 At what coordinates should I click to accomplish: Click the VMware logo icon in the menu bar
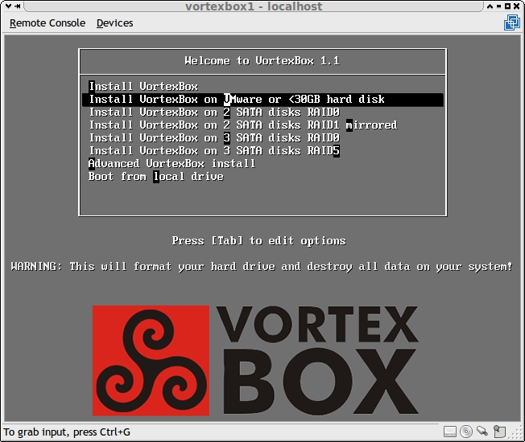[x=512, y=23]
